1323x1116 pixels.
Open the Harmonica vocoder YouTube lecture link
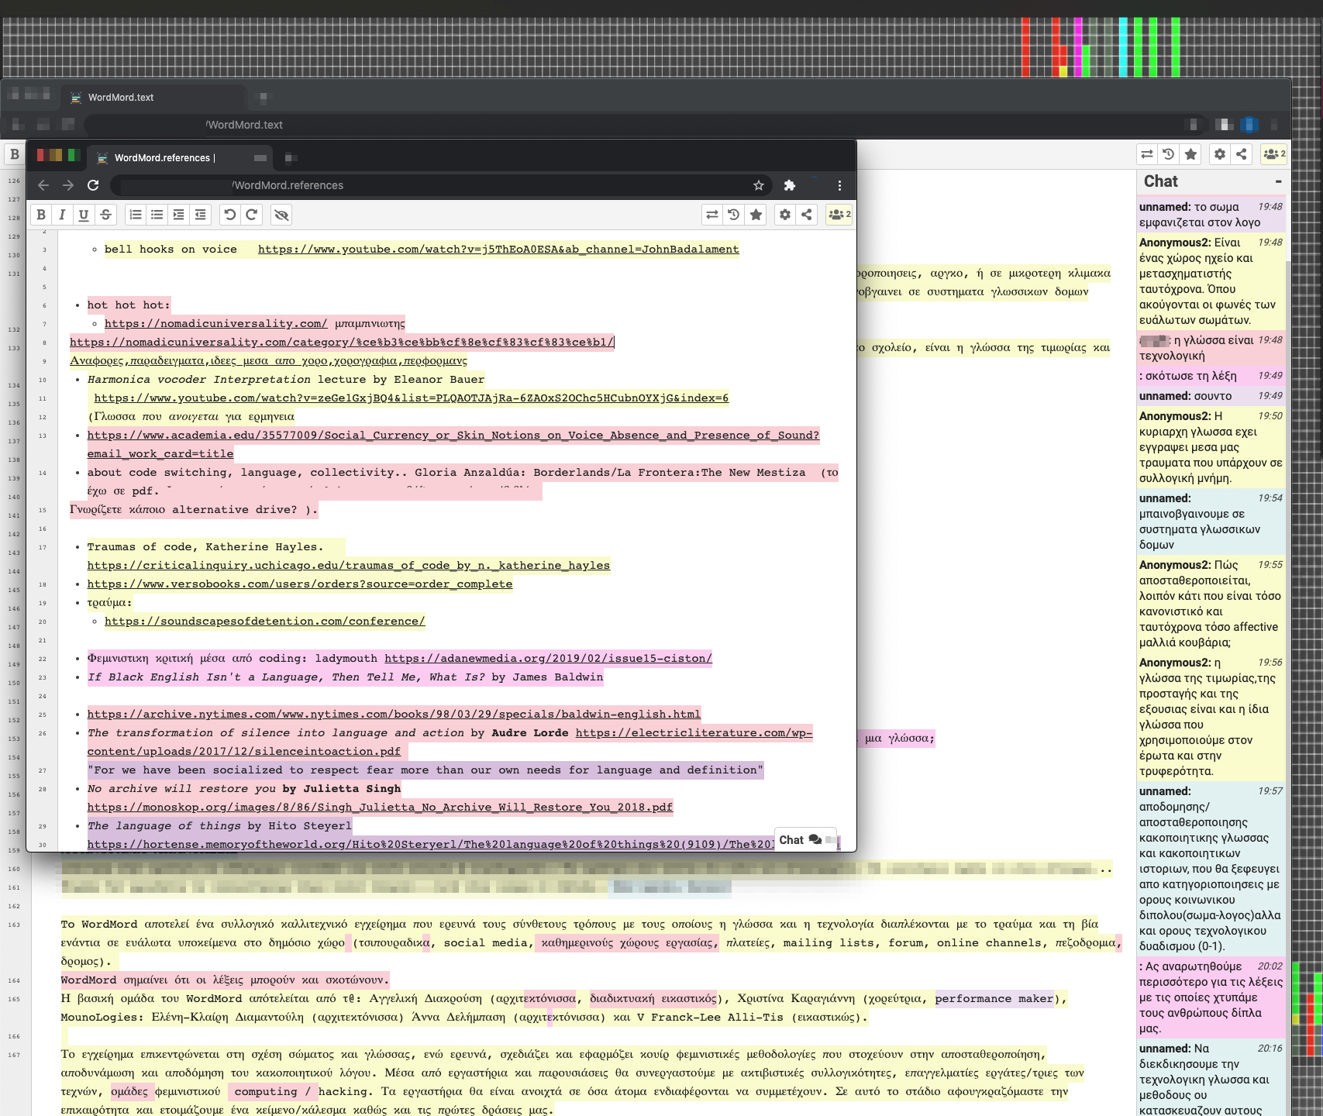411,398
